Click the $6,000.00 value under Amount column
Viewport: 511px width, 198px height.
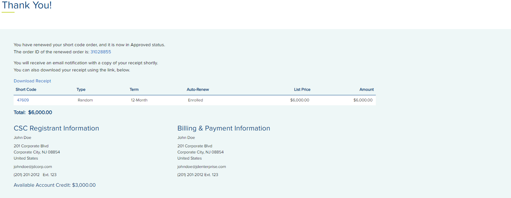point(363,100)
